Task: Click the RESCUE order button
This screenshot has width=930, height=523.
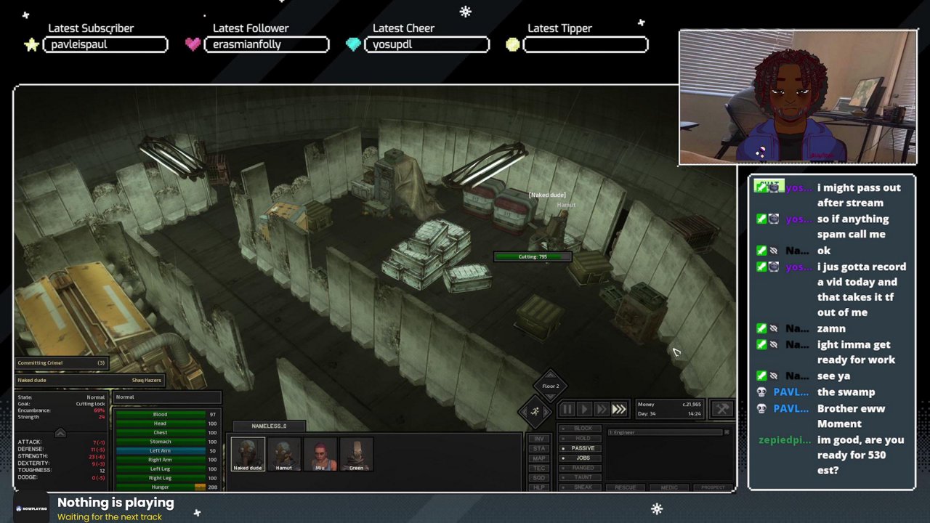Action: tap(625, 487)
